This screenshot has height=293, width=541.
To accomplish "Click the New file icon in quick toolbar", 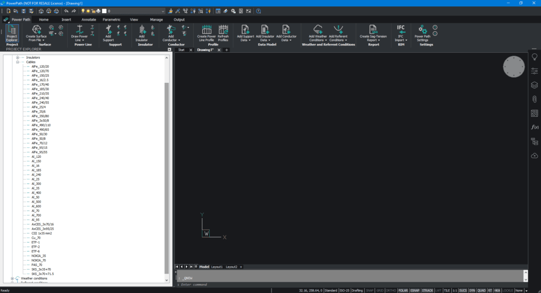I will coord(8,11).
